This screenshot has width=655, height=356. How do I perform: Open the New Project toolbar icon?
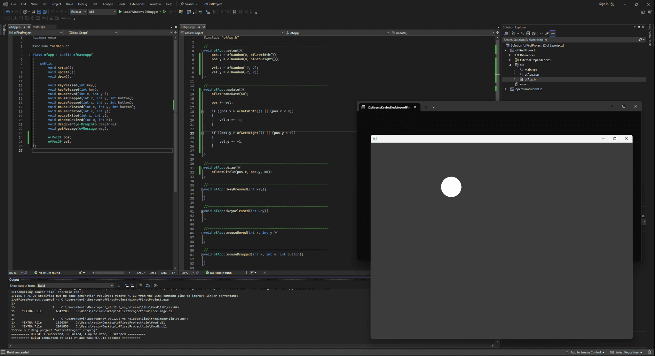click(25, 12)
